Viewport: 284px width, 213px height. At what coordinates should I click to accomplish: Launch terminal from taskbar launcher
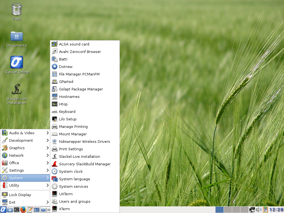tap(16, 210)
